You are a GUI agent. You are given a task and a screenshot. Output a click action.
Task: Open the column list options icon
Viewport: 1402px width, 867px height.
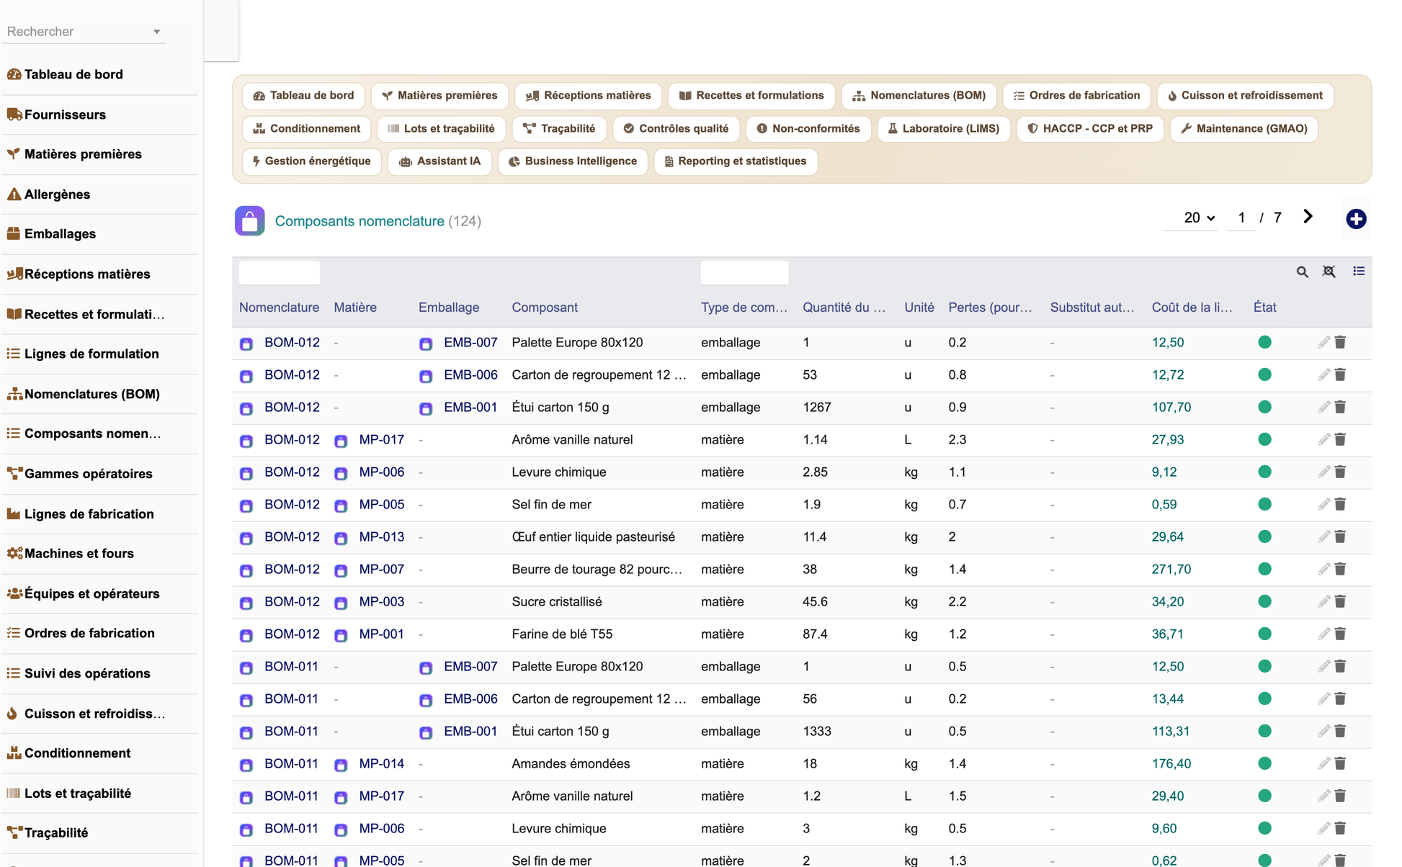click(x=1359, y=271)
